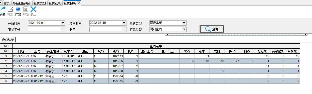Click the 不合格数 column header
Viewport: 312px width, 94px height.
click(277, 51)
